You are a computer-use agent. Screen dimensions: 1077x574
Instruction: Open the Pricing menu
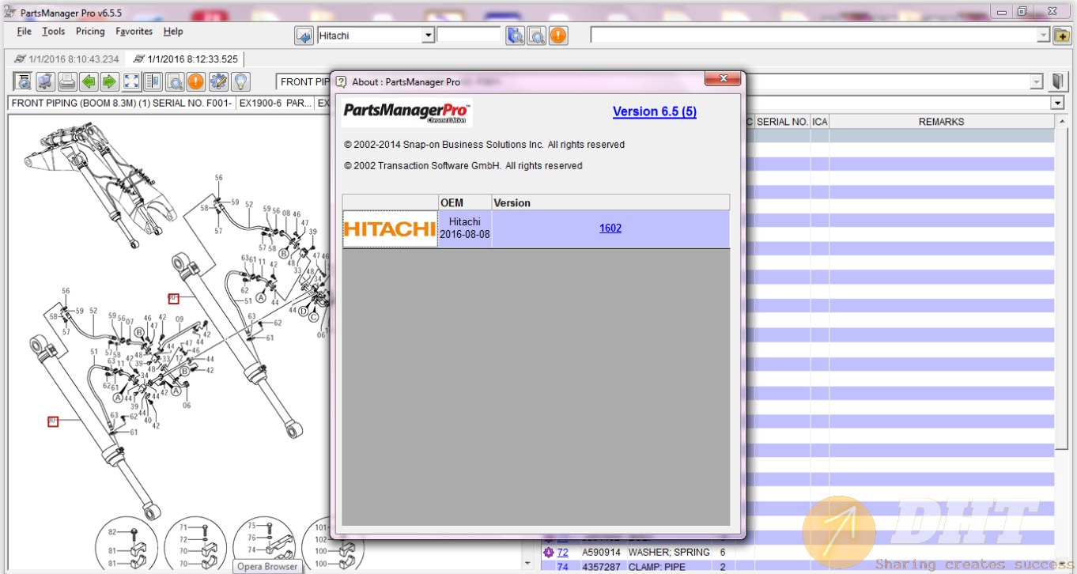click(90, 32)
